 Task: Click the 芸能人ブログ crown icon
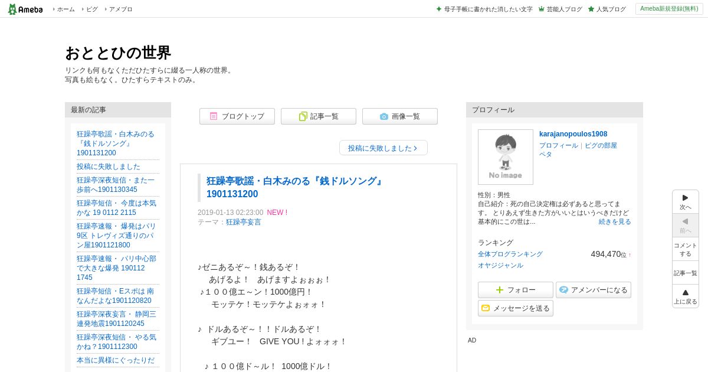click(541, 9)
